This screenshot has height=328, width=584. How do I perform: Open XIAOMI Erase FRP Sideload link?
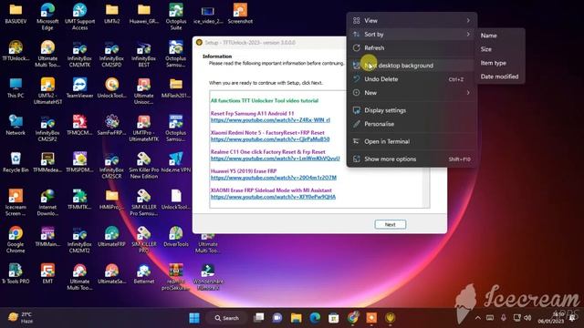(x=273, y=197)
